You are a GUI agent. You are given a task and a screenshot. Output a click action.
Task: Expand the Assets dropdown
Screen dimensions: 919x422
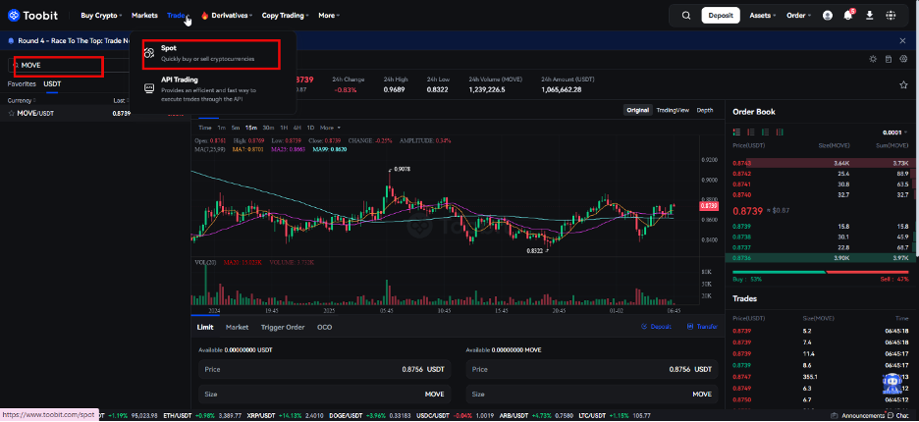click(763, 16)
